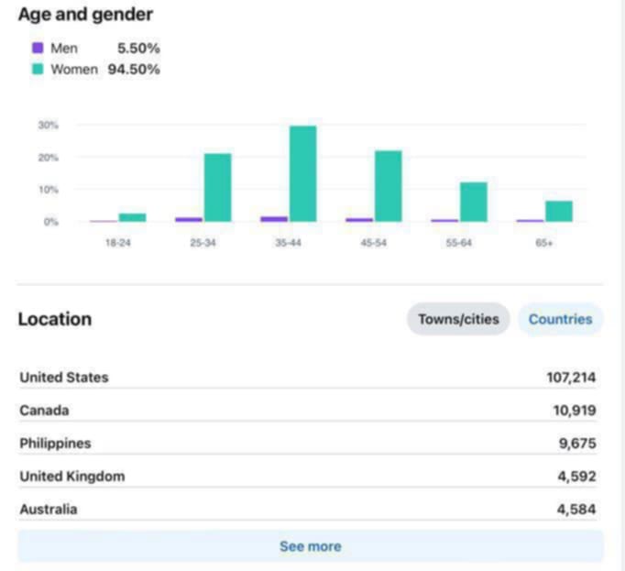Viewport: 625px width, 571px height.
Task: Select the Canada location row
Action: [308, 411]
